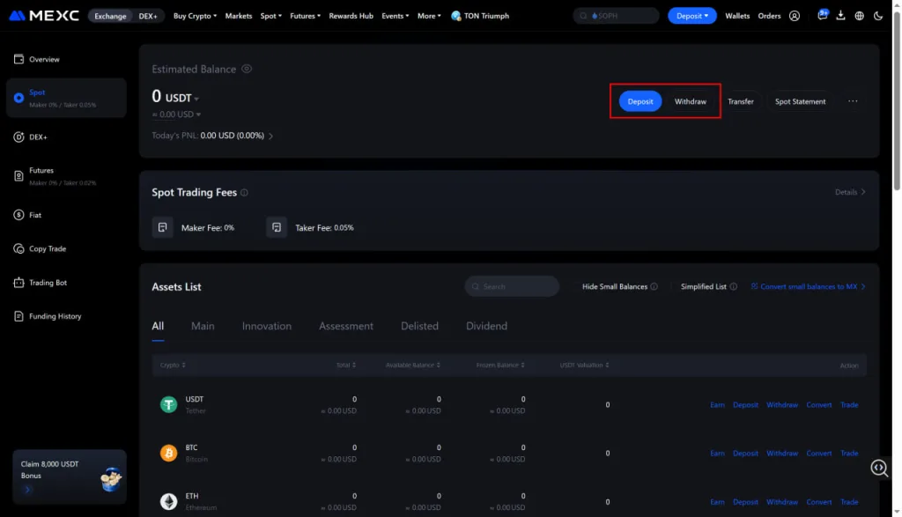Click the TON Triumph icon
Screen dimensions: 902x517
pos(456,16)
